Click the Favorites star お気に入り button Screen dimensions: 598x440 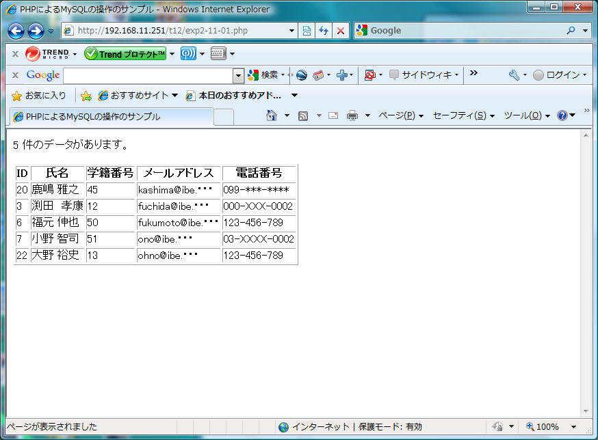click(x=39, y=96)
